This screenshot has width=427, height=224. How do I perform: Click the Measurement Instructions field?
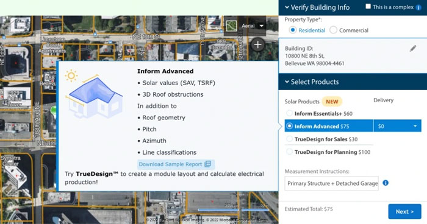coord(331,183)
